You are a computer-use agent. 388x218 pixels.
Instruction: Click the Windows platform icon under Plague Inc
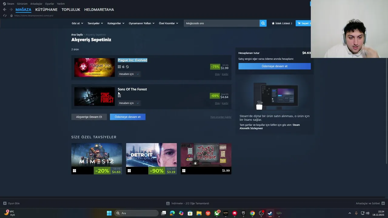point(119,67)
